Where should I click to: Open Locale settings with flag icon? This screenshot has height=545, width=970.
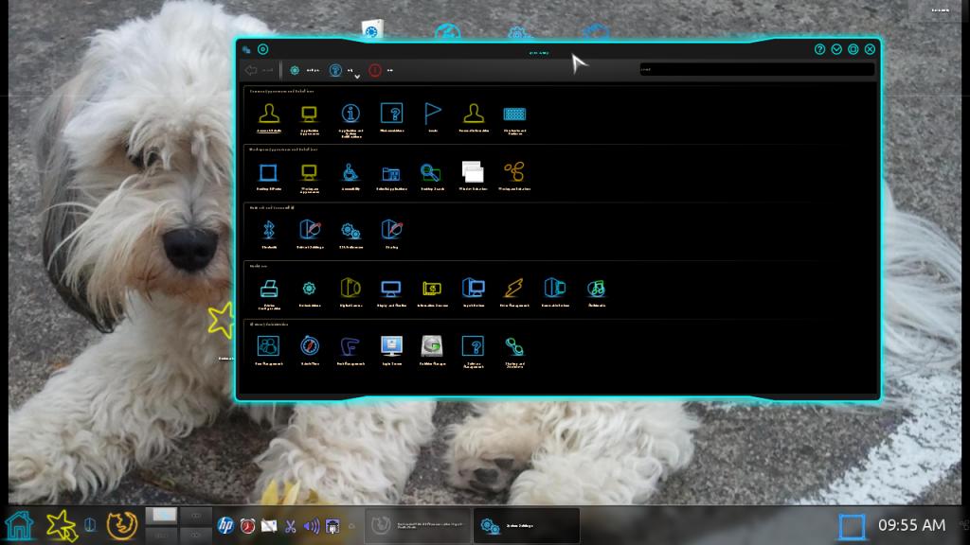coord(433,115)
